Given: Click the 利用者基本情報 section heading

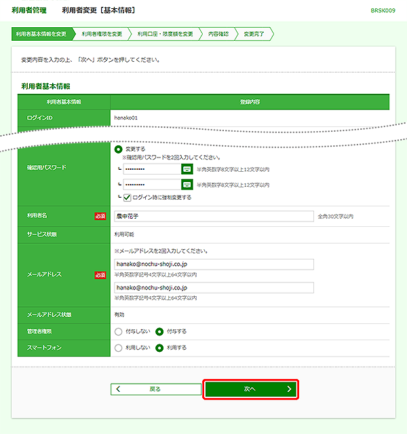Looking at the screenshot, I should tap(45, 86).
